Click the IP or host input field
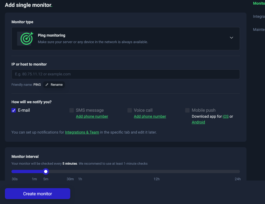 pyautogui.click(x=125, y=74)
